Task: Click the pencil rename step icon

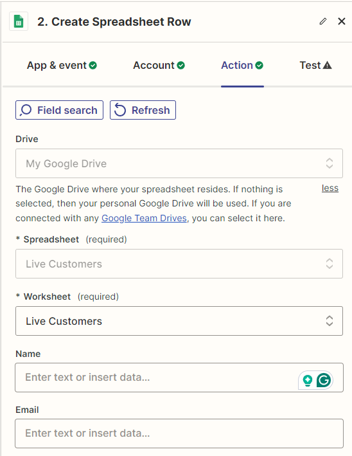Action: pos(323,21)
